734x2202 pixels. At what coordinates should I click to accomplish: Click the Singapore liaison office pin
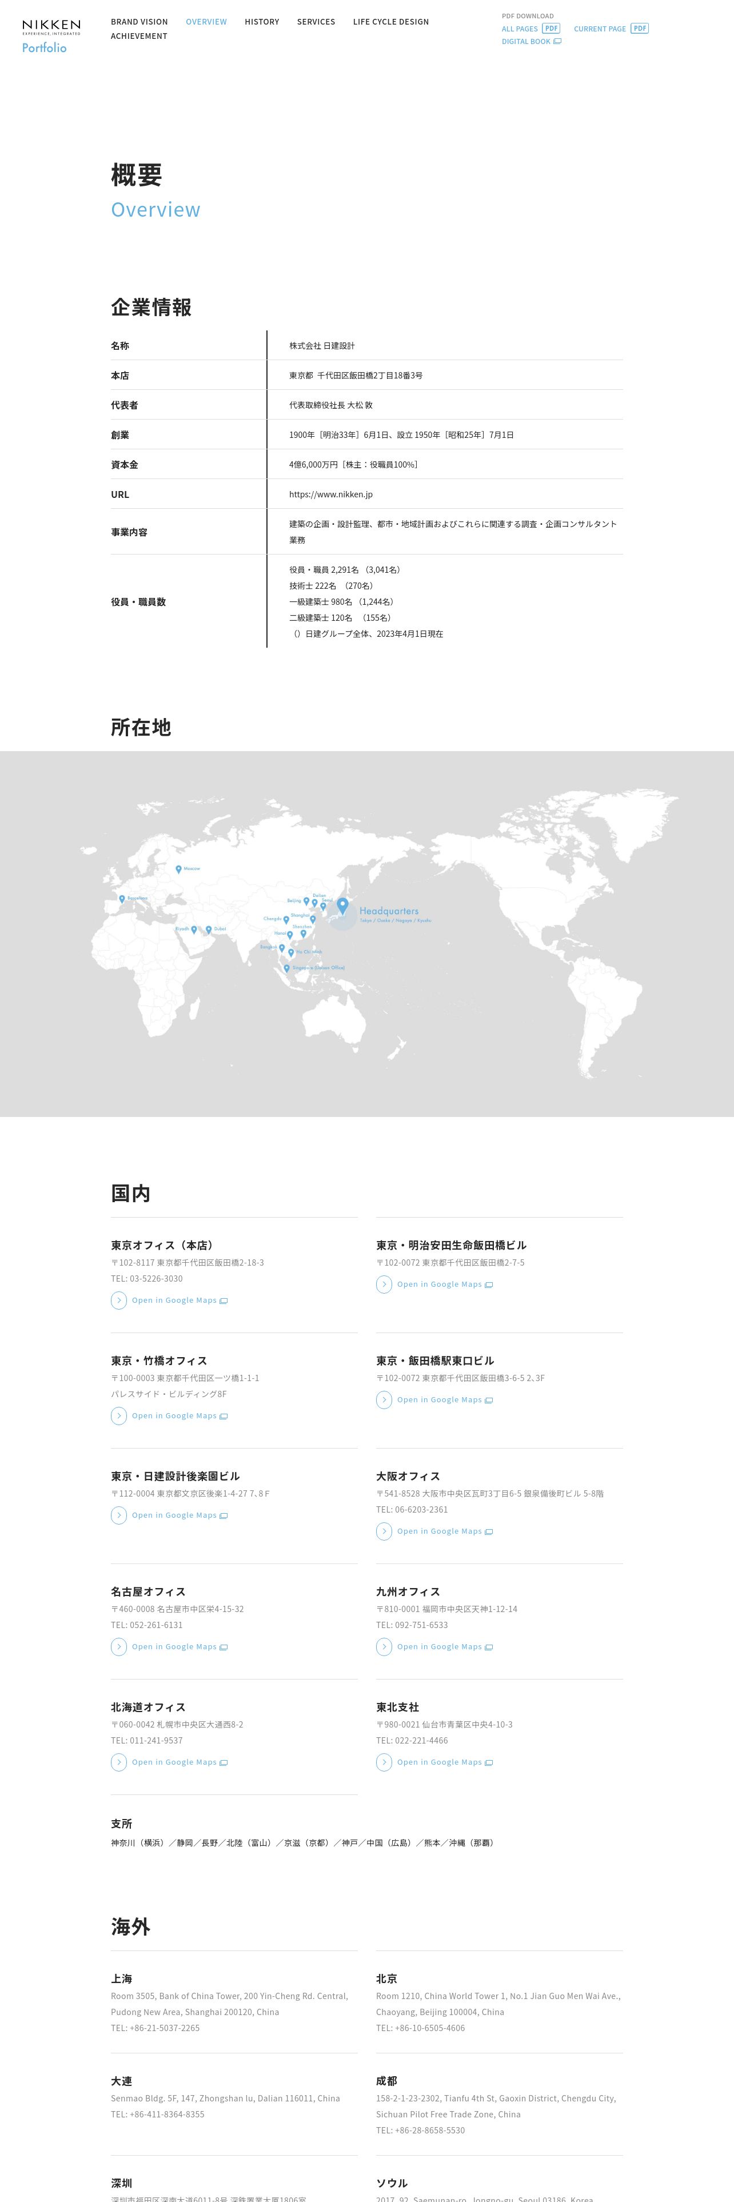point(286,968)
